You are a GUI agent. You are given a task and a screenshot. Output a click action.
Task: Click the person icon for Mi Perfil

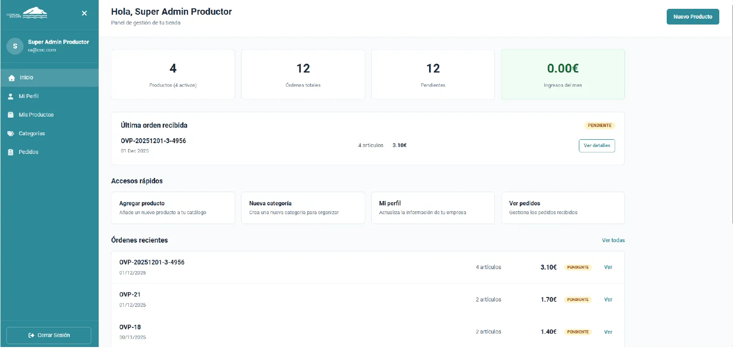pos(11,97)
